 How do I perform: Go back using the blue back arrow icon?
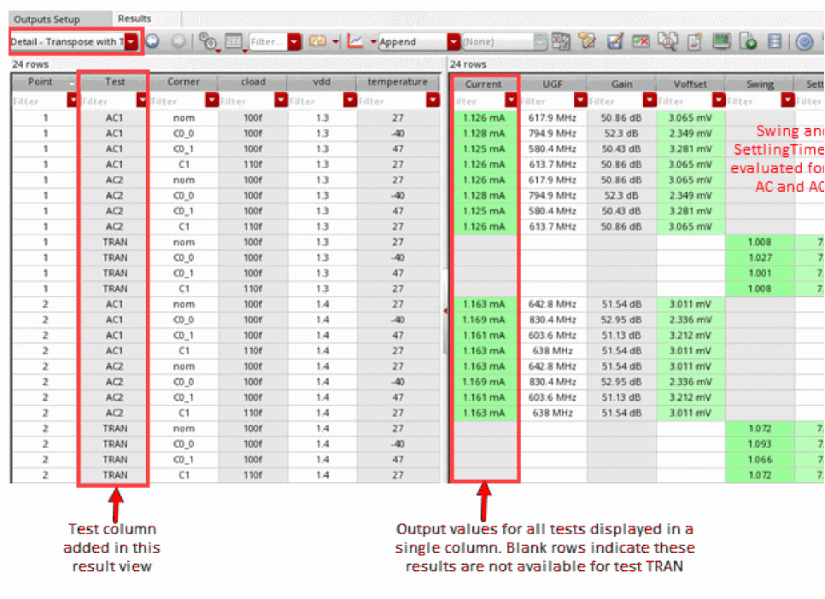pyautogui.click(x=153, y=41)
